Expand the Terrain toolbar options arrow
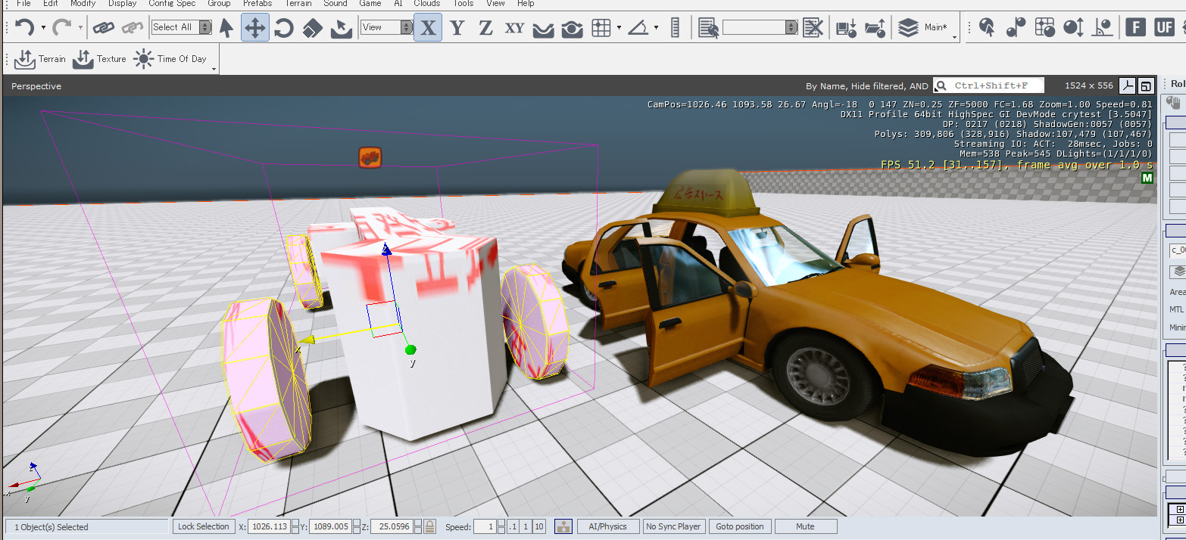This screenshot has width=1186, height=540. [214, 69]
